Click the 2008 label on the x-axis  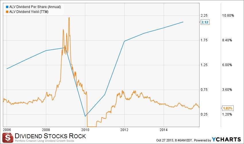(46, 129)
